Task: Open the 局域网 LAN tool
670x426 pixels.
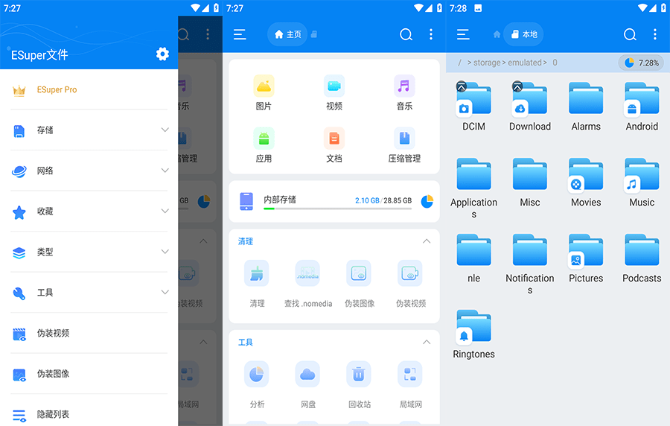Action: click(x=410, y=385)
